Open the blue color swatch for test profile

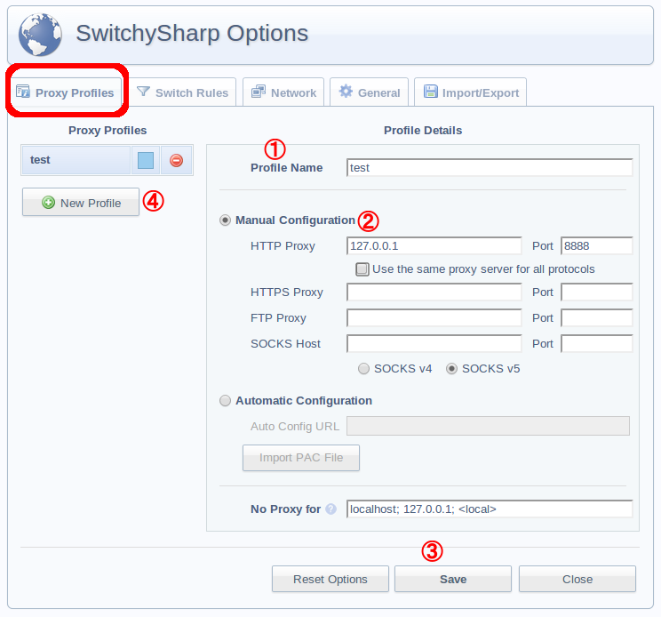[x=146, y=160]
